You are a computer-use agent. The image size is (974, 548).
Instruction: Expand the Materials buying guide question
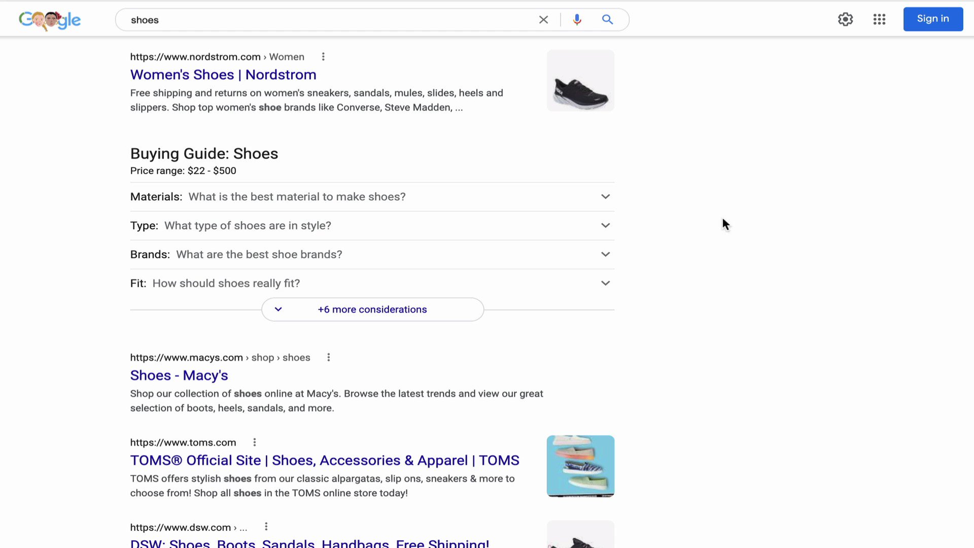pos(372,197)
